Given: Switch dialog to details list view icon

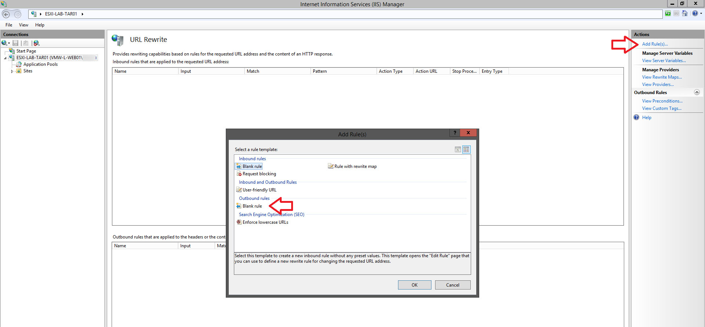Looking at the screenshot, I should (458, 150).
